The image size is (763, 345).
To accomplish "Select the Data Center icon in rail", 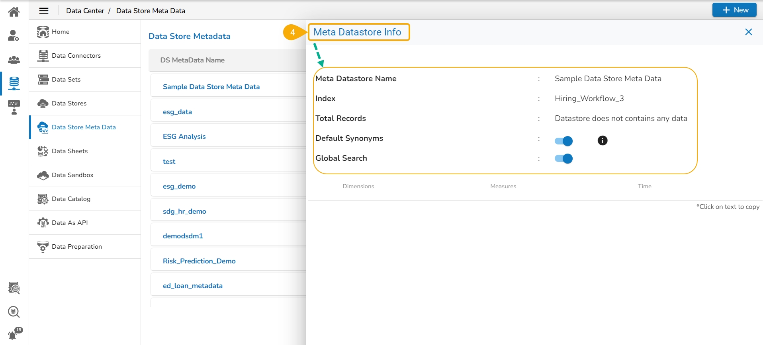I will point(14,83).
